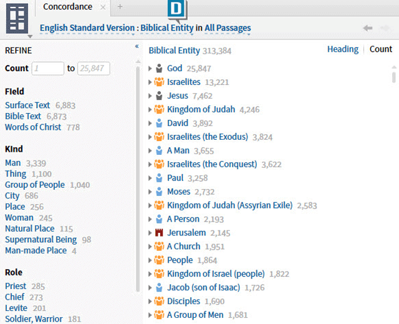Filter Kind by Group of People
The width and height of the screenshot is (399, 324).
point(35,185)
